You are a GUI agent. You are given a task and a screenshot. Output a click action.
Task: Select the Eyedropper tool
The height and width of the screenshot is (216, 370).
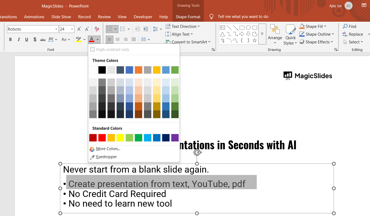point(106,157)
